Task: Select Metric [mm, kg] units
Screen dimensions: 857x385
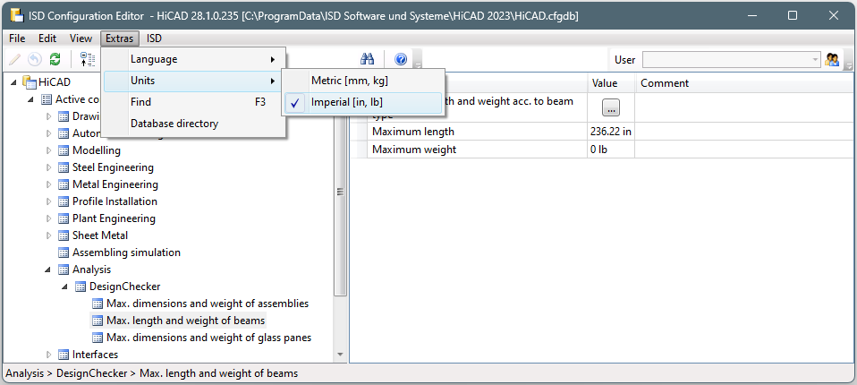Action: (x=363, y=81)
